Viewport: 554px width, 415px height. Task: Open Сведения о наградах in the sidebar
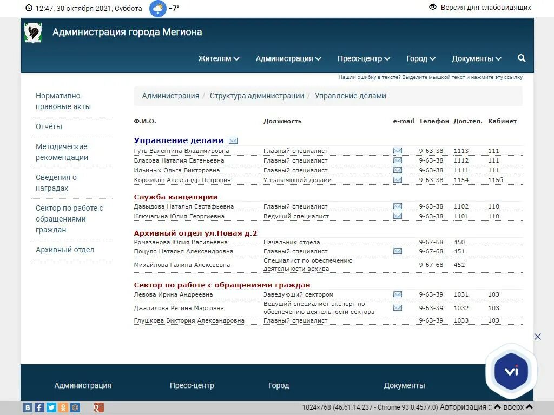56,183
